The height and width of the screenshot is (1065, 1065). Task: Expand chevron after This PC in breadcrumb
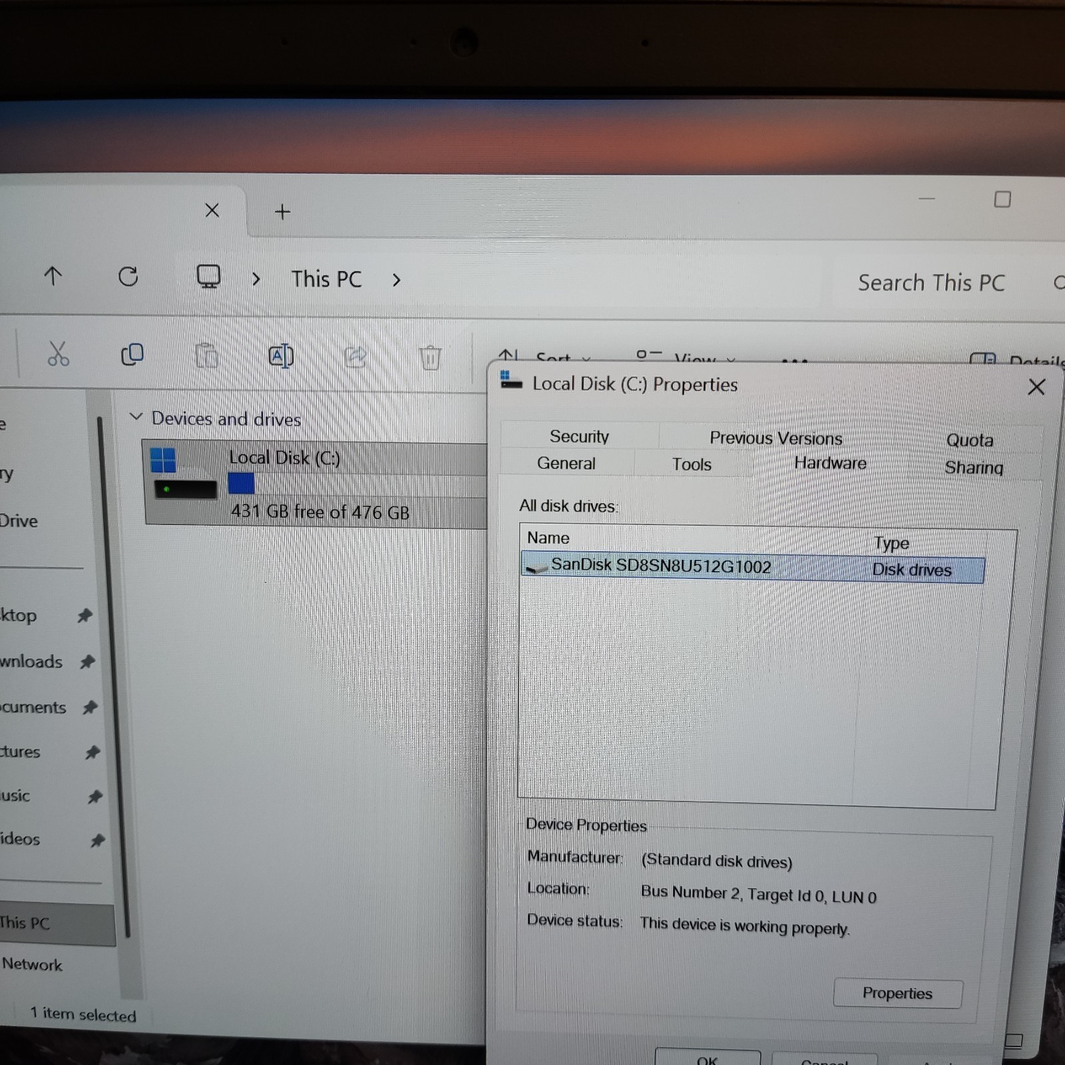click(396, 280)
